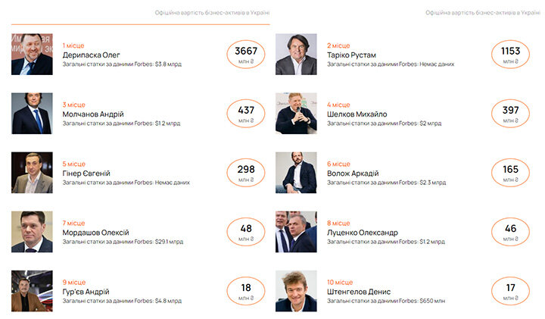Open the Мордашов Олексій portrait
This screenshot has height=319, width=545.
pos(32,232)
